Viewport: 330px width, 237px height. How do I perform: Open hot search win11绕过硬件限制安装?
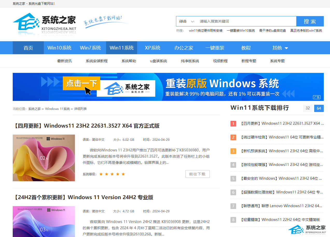(206, 31)
